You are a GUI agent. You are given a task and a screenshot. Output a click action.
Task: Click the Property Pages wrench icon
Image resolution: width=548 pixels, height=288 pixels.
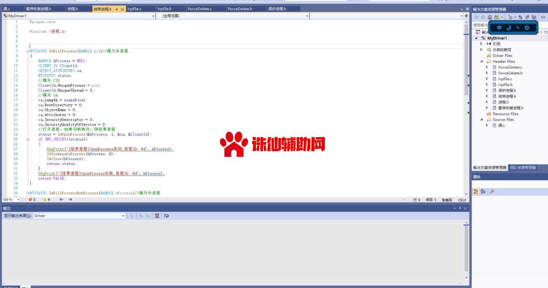click(x=492, y=192)
